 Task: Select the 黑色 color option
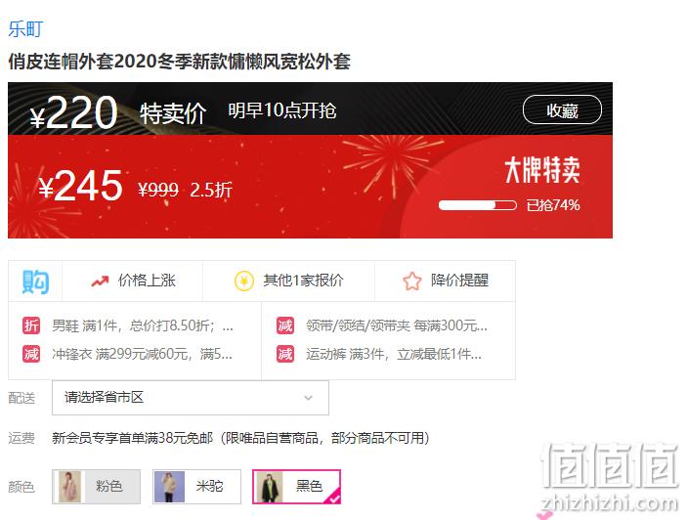click(x=297, y=487)
